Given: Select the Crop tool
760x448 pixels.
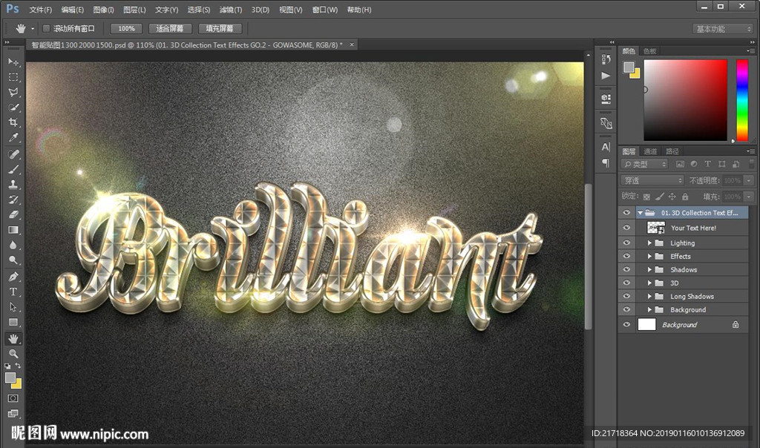Looking at the screenshot, I should click(x=13, y=122).
